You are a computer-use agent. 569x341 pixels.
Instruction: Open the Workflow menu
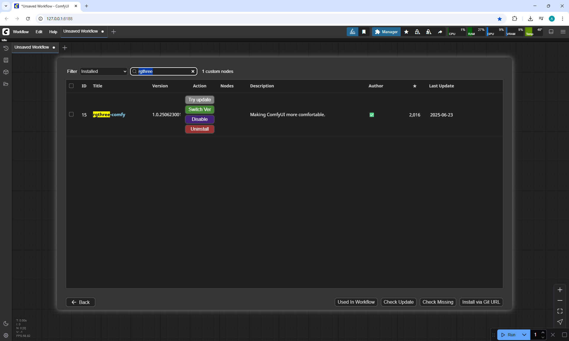click(x=21, y=32)
